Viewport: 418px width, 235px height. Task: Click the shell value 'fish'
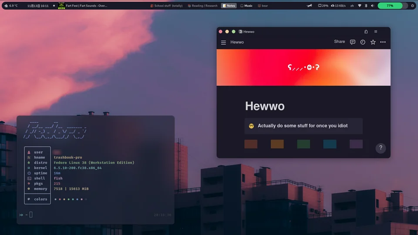pyautogui.click(x=58, y=178)
